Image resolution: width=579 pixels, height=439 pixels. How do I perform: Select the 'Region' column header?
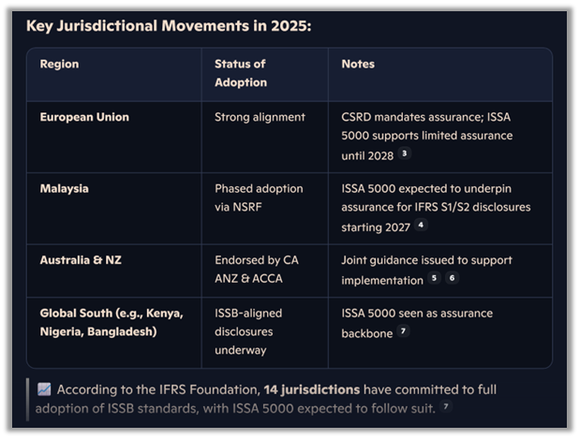tap(59, 65)
